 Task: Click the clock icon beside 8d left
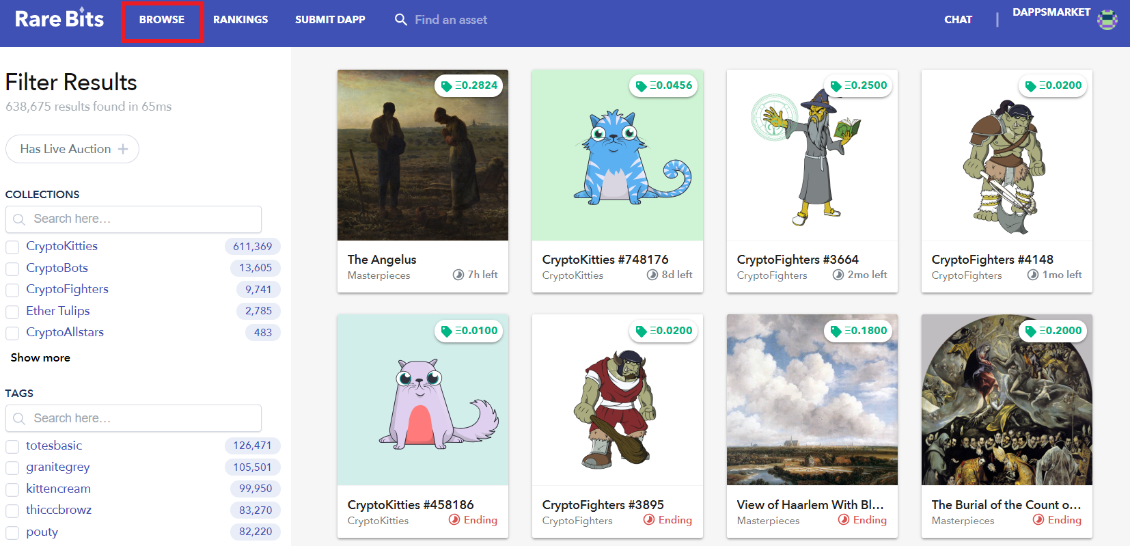tap(652, 275)
